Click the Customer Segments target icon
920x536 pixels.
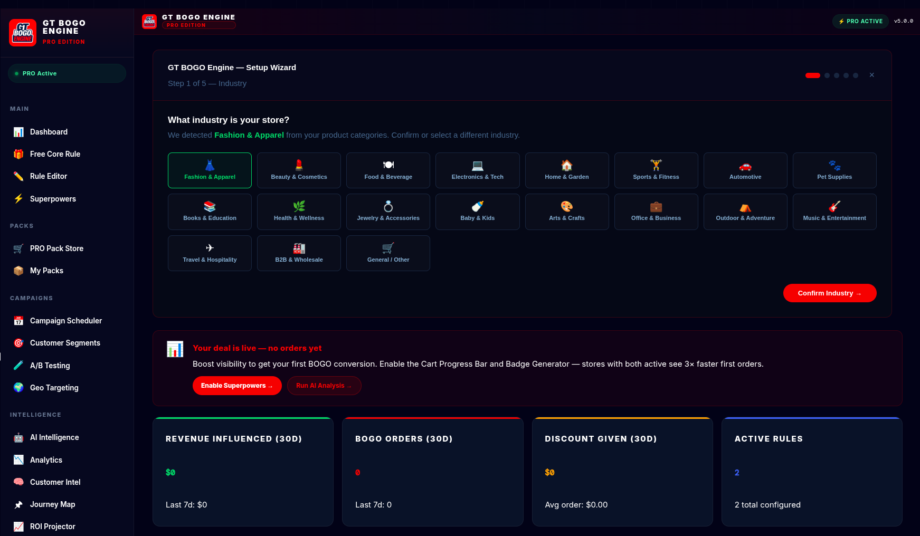coord(18,343)
